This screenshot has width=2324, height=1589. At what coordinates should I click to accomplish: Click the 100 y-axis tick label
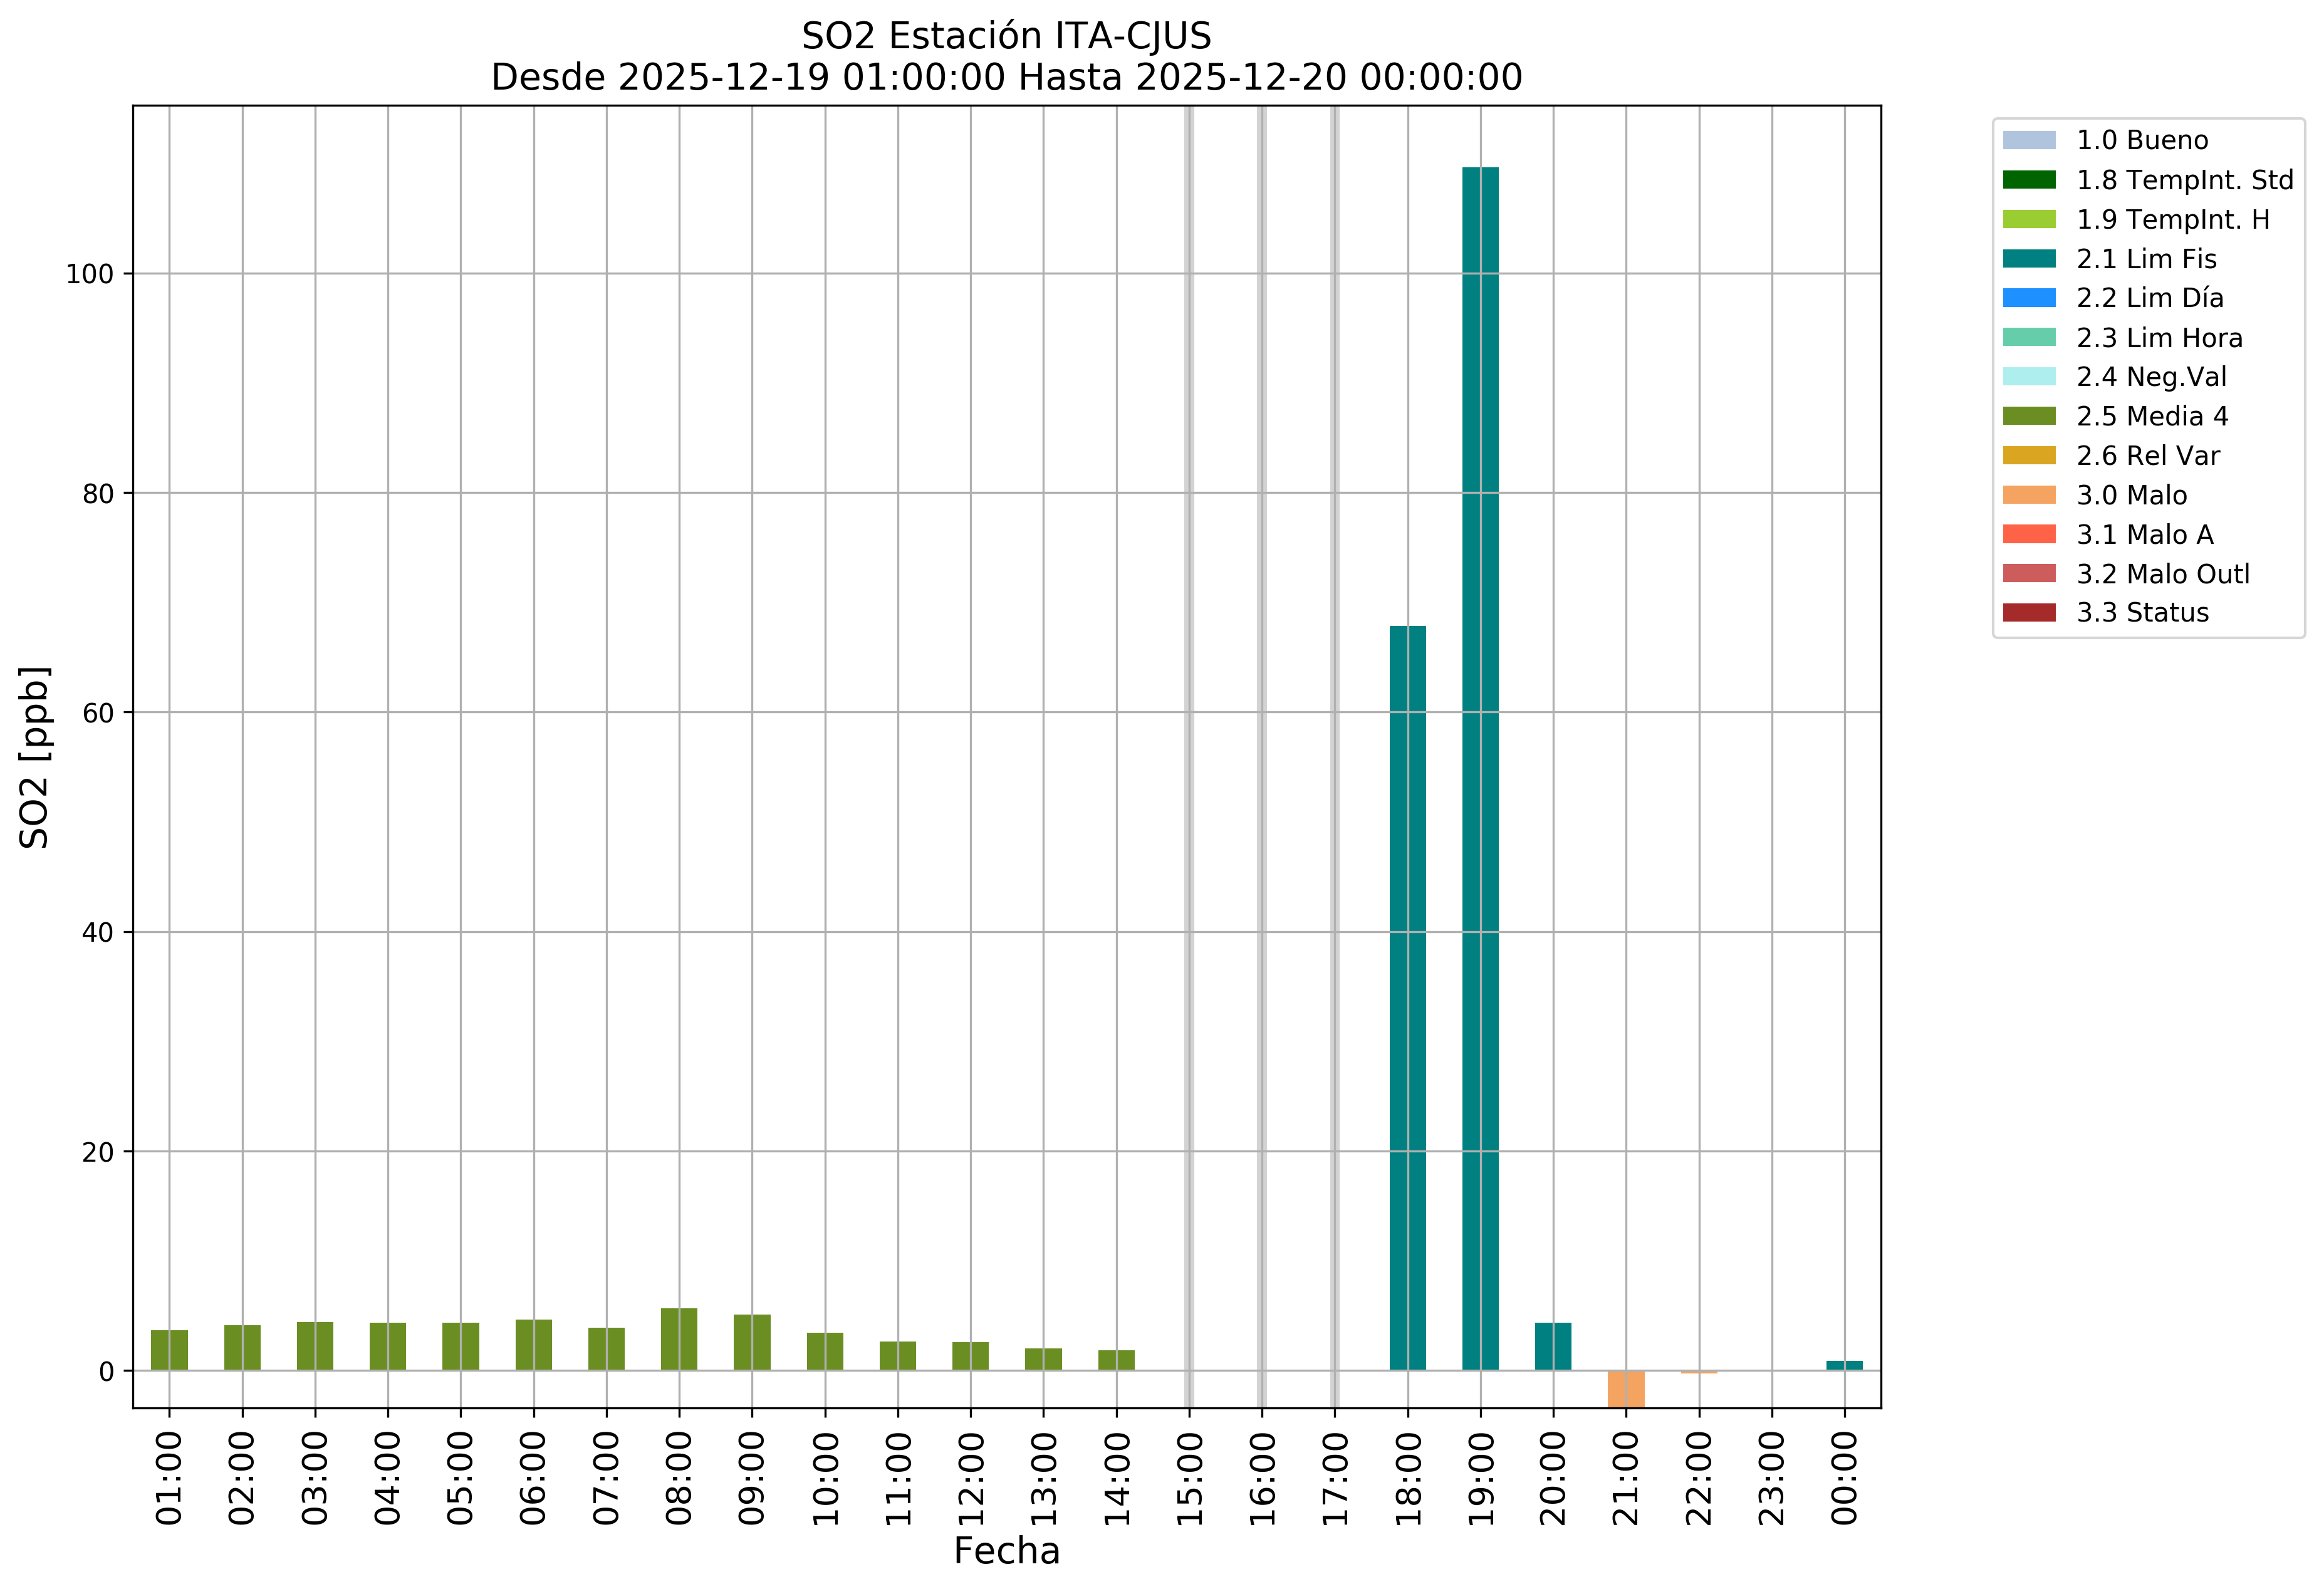[90, 274]
